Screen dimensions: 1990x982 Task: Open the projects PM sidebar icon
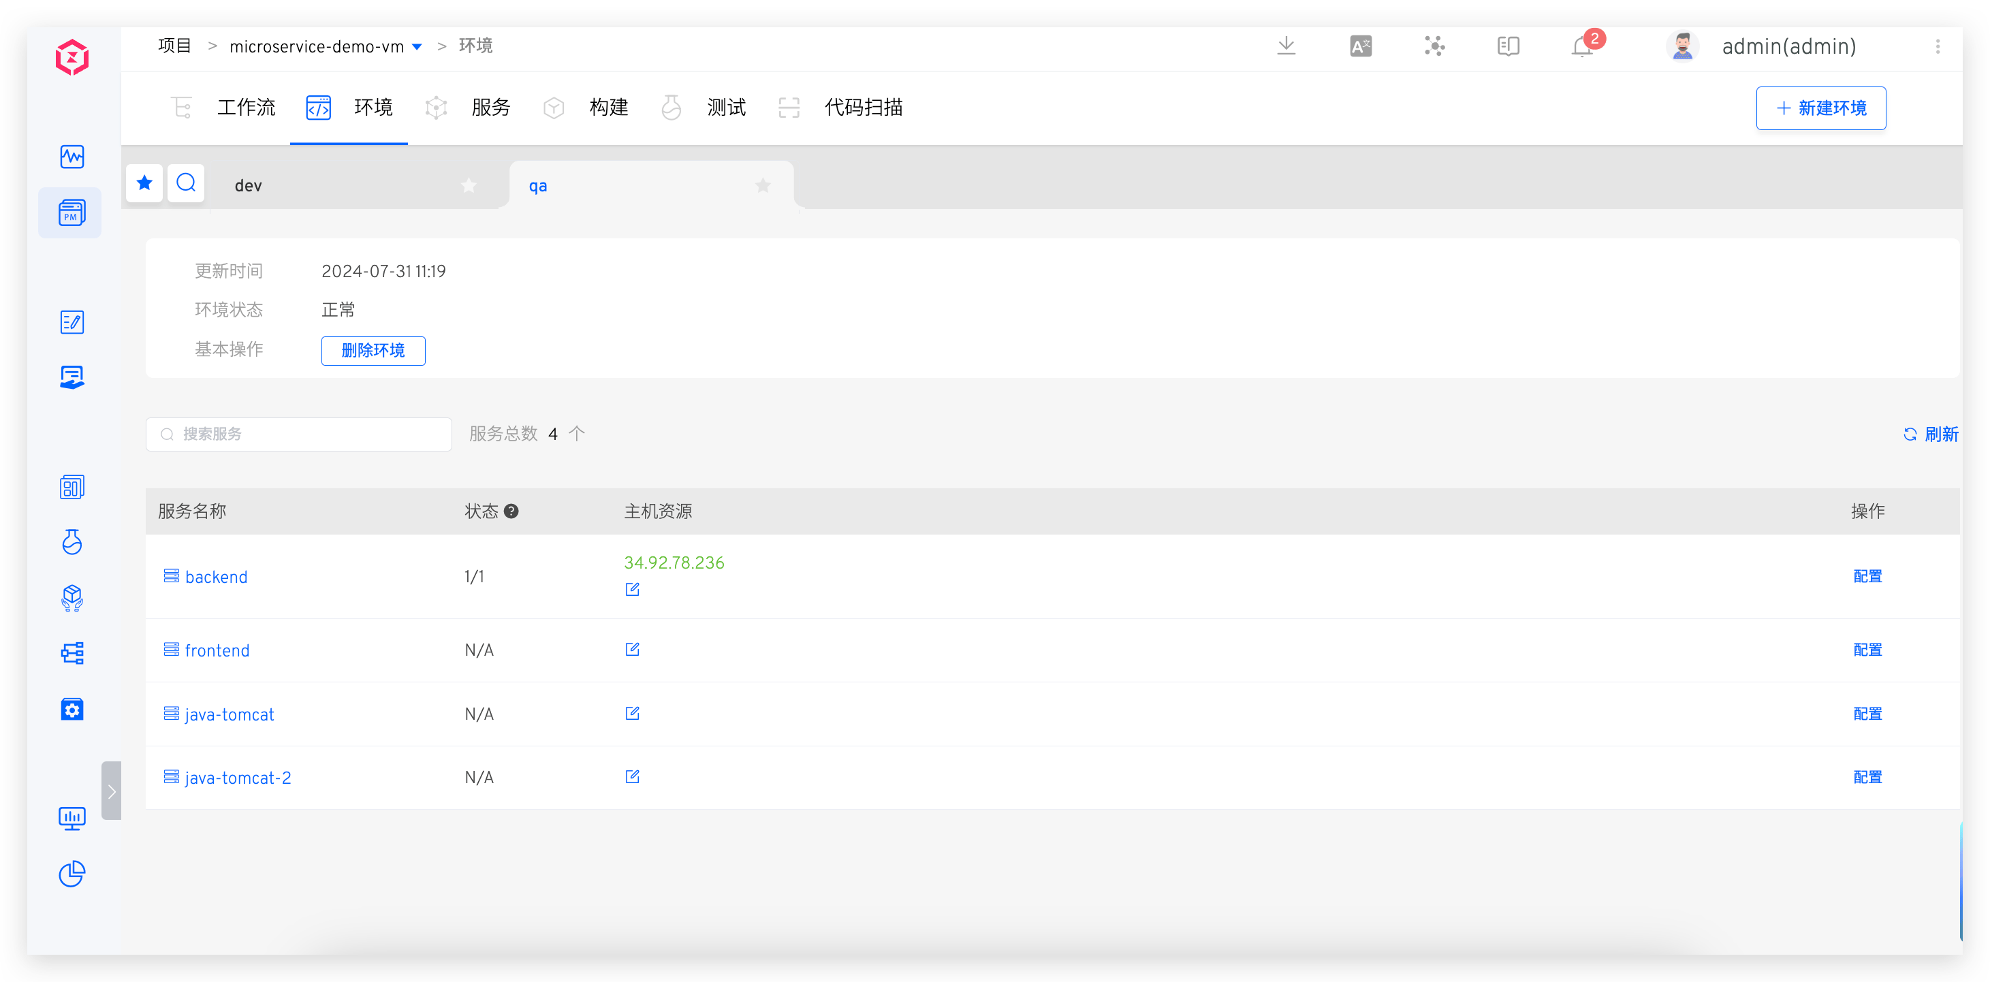(71, 212)
